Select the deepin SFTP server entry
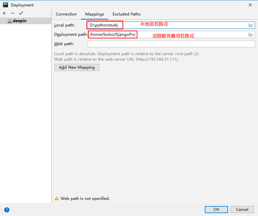 pyautogui.click(x=26, y=21)
